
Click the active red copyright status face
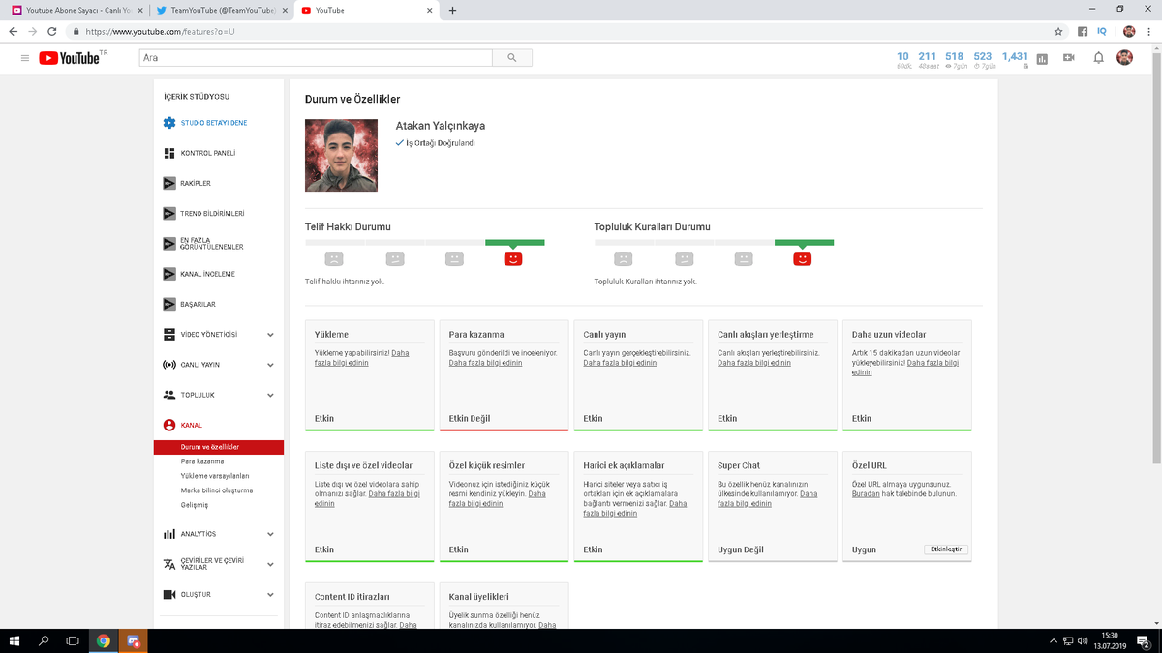point(513,259)
